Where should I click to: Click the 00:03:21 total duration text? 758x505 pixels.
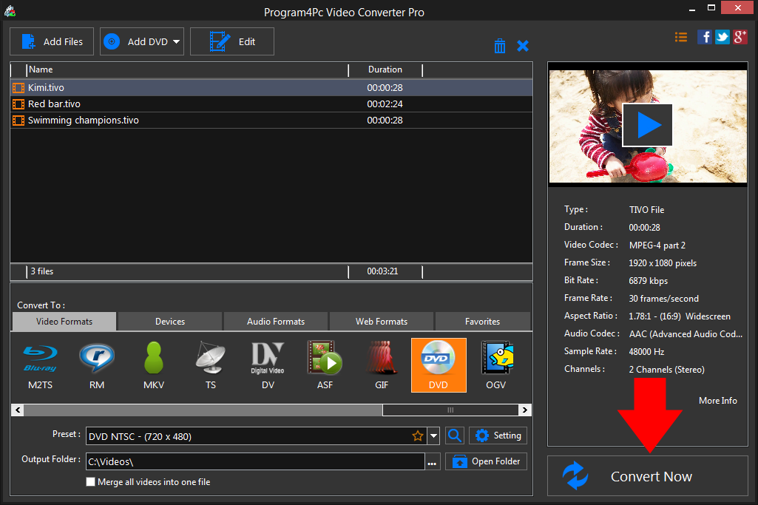pos(382,271)
